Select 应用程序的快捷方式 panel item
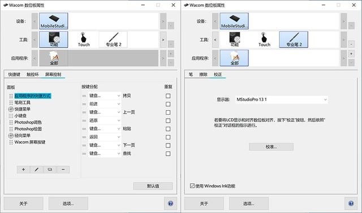This screenshot has width=362, height=213. (30, 96)
